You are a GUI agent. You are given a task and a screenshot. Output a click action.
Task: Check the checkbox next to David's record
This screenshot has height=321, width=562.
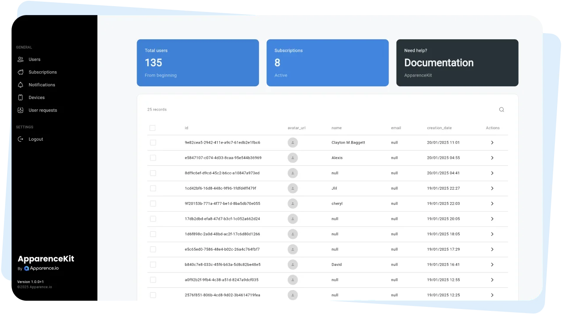click(x=153, y=264)
